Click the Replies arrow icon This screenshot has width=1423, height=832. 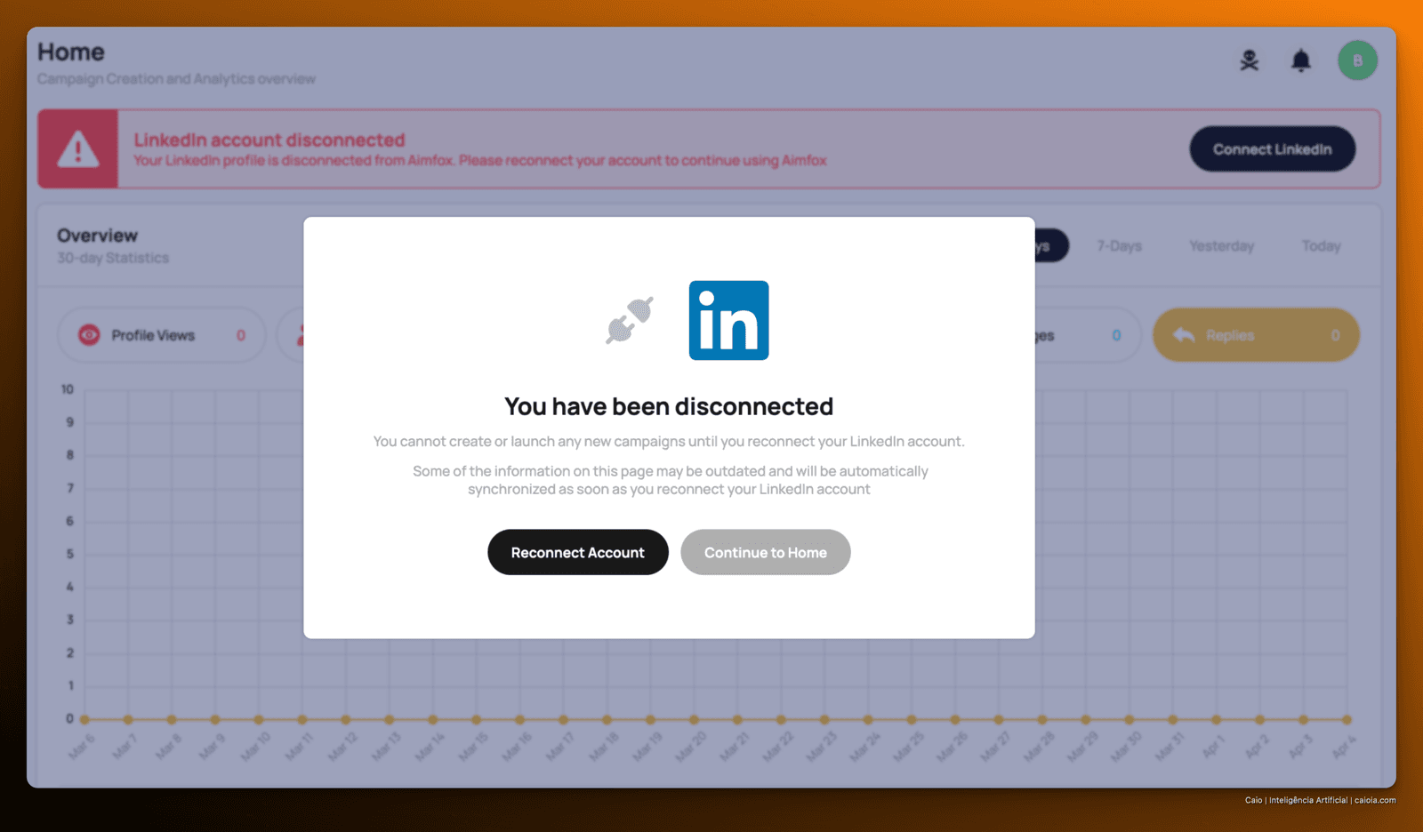[x=1184, y=335]
